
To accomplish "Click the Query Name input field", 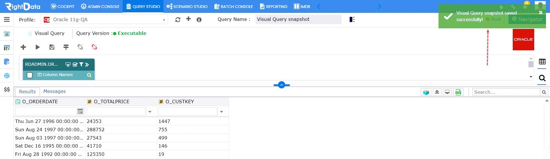I will 298,19.
